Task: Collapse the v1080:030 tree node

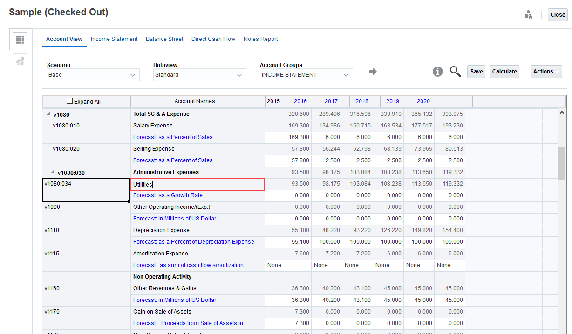Action: tap(53, 172)
